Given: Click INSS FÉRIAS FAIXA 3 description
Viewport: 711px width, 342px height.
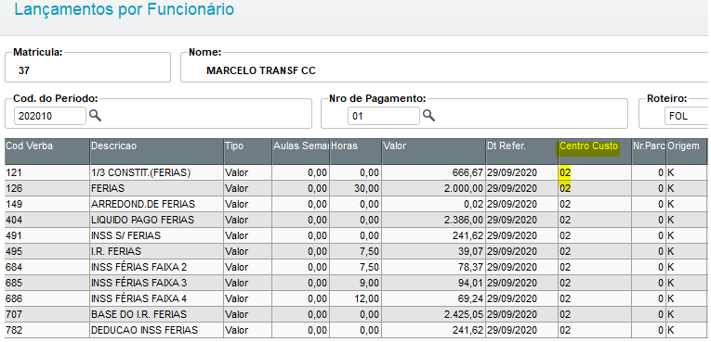Looking at the screenshot, I should (x=157, y=283).
